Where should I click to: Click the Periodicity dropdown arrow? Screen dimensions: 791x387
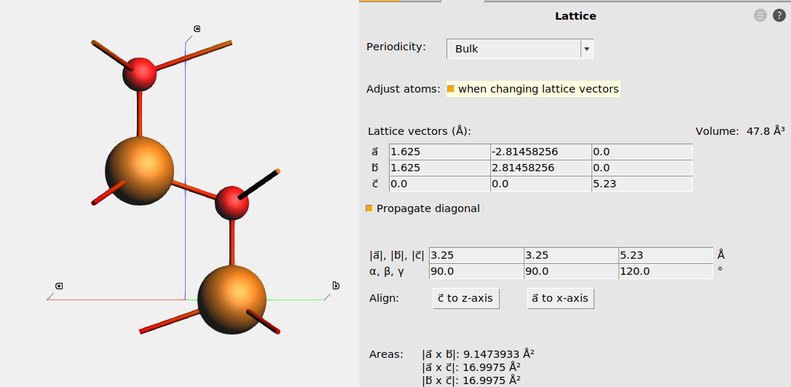point(586,49)
